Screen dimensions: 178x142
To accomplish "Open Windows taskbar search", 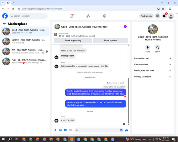I will click(10, 139).
